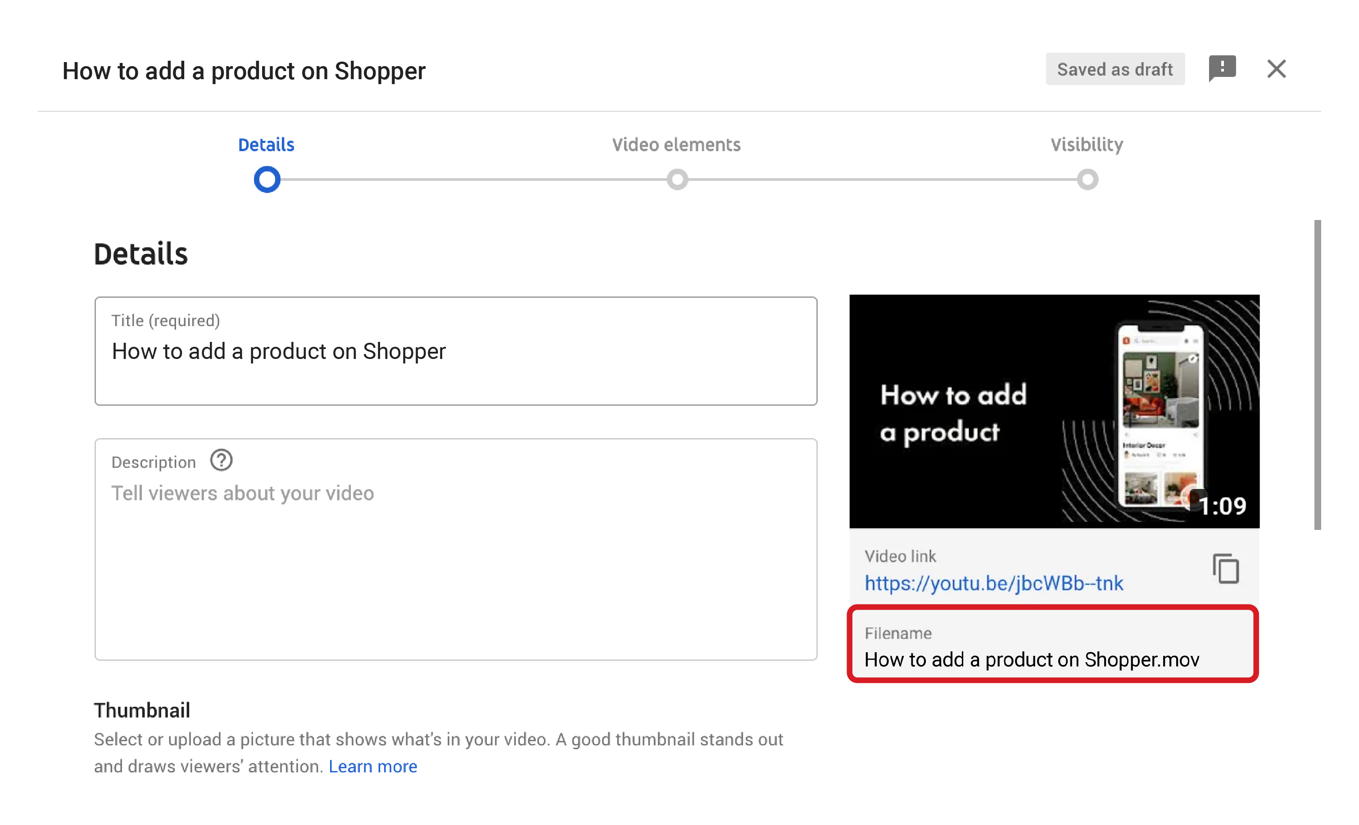
Task: Go to the Video elements step
Action: 676,144
